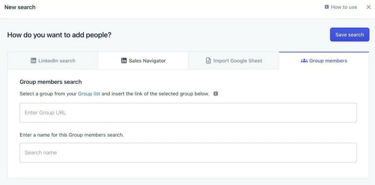375x185 pixels.
Task: Focus the Search name field
Action: pyautogui.click(x=188, y=153)
